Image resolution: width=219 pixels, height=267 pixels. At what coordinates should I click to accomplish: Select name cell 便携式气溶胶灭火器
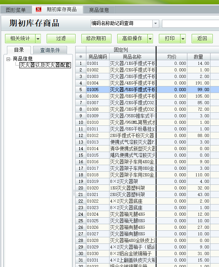[x=132, y=142]
